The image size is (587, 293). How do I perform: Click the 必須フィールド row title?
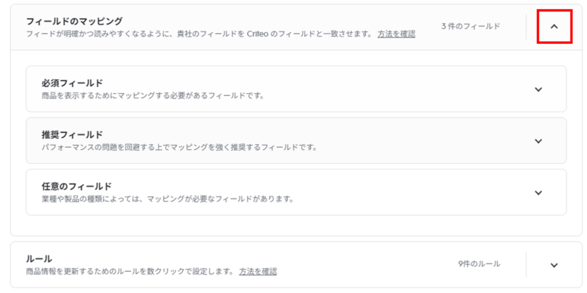[73, 83]
